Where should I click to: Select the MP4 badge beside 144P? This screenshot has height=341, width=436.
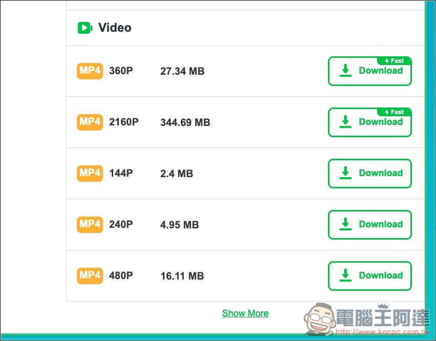(x=90, y=174)
